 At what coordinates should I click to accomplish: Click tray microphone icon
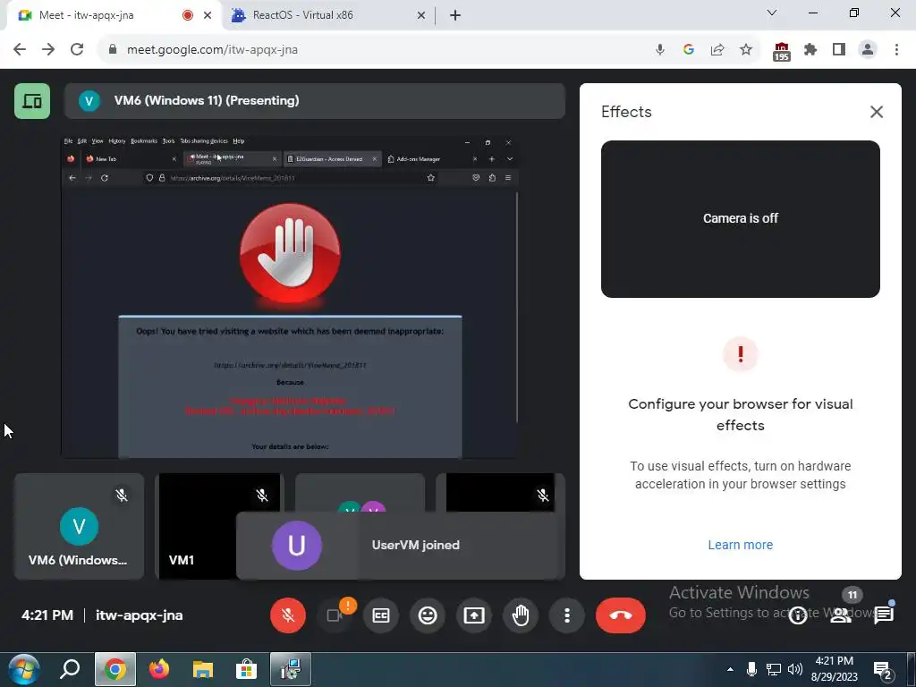(x=751, y=669)
